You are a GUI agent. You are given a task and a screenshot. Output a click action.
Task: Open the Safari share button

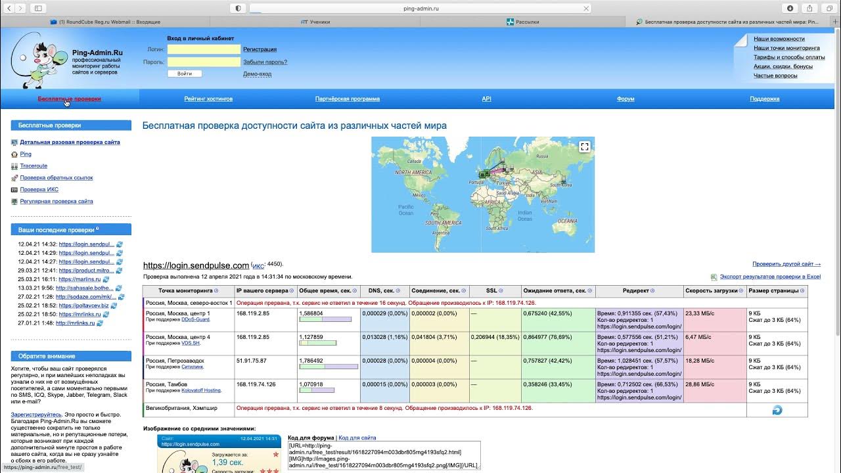(809, 8)
